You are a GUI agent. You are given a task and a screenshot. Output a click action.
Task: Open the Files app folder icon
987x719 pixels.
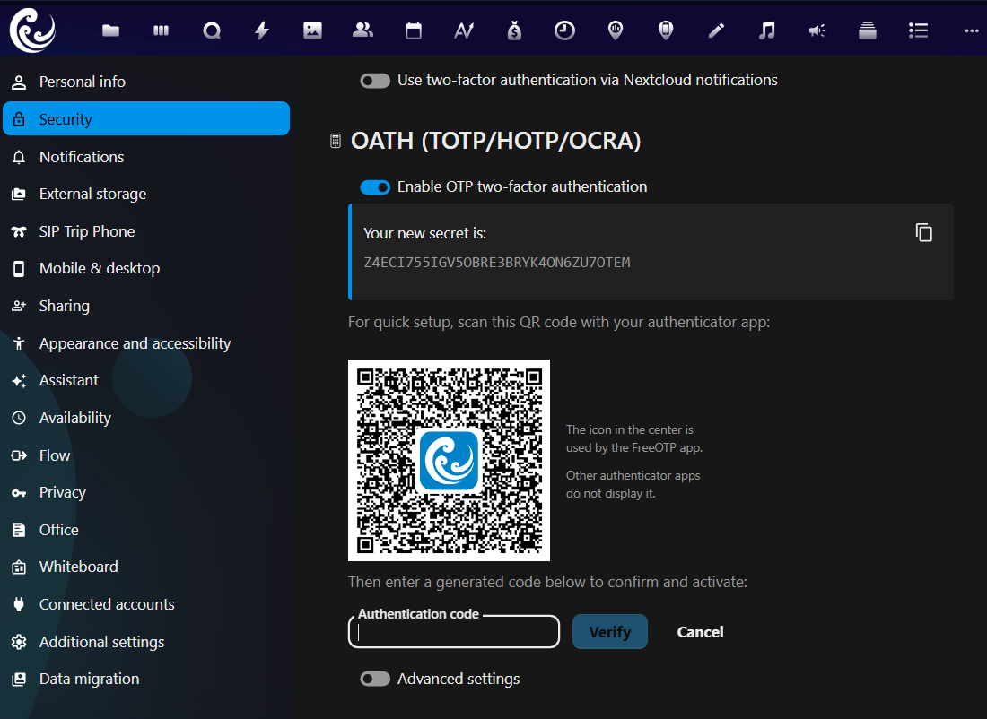click(x=110, y=30)
